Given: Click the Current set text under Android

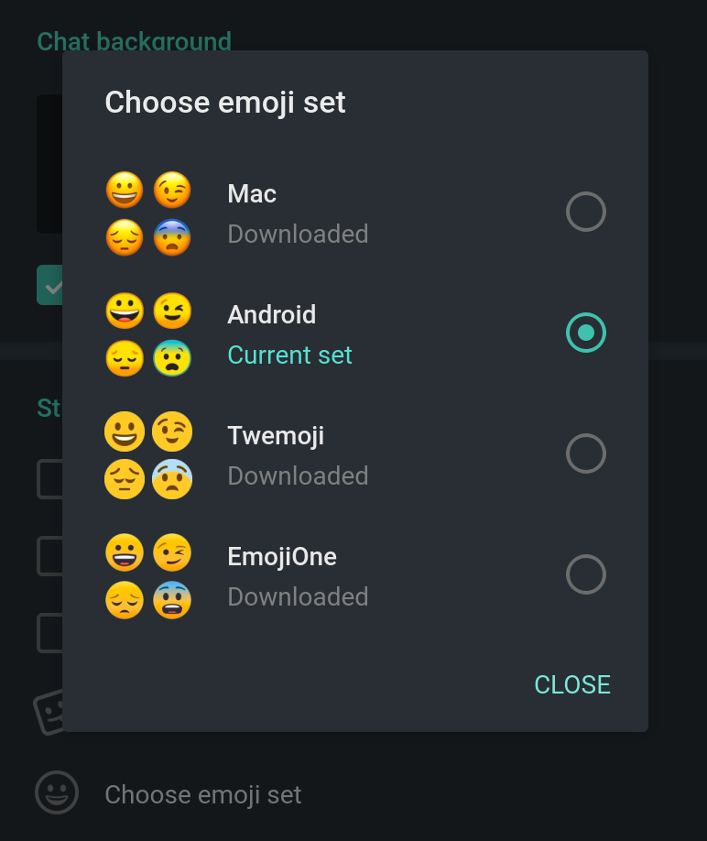Looking at the screenshot, I should tap(290, 355).
